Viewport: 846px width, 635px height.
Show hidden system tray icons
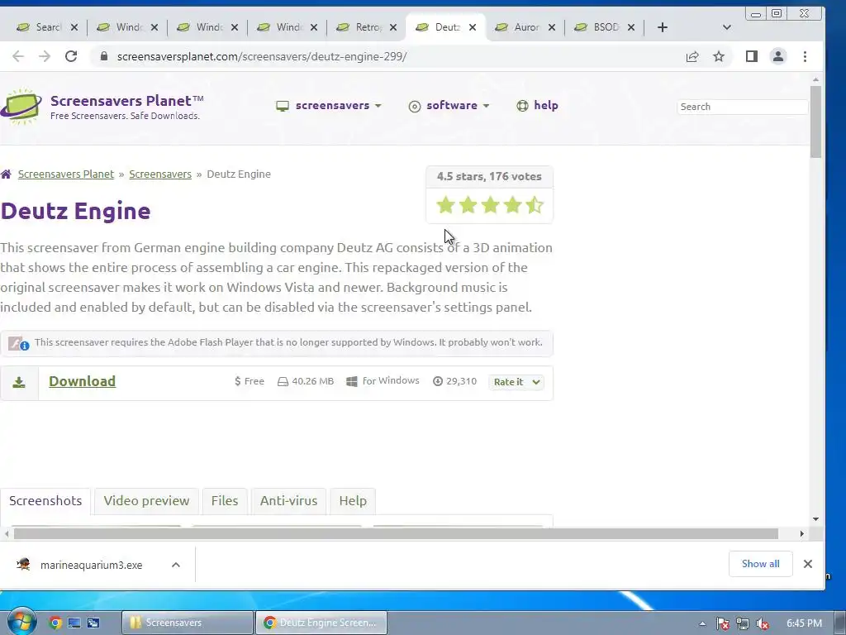[702, 623]
